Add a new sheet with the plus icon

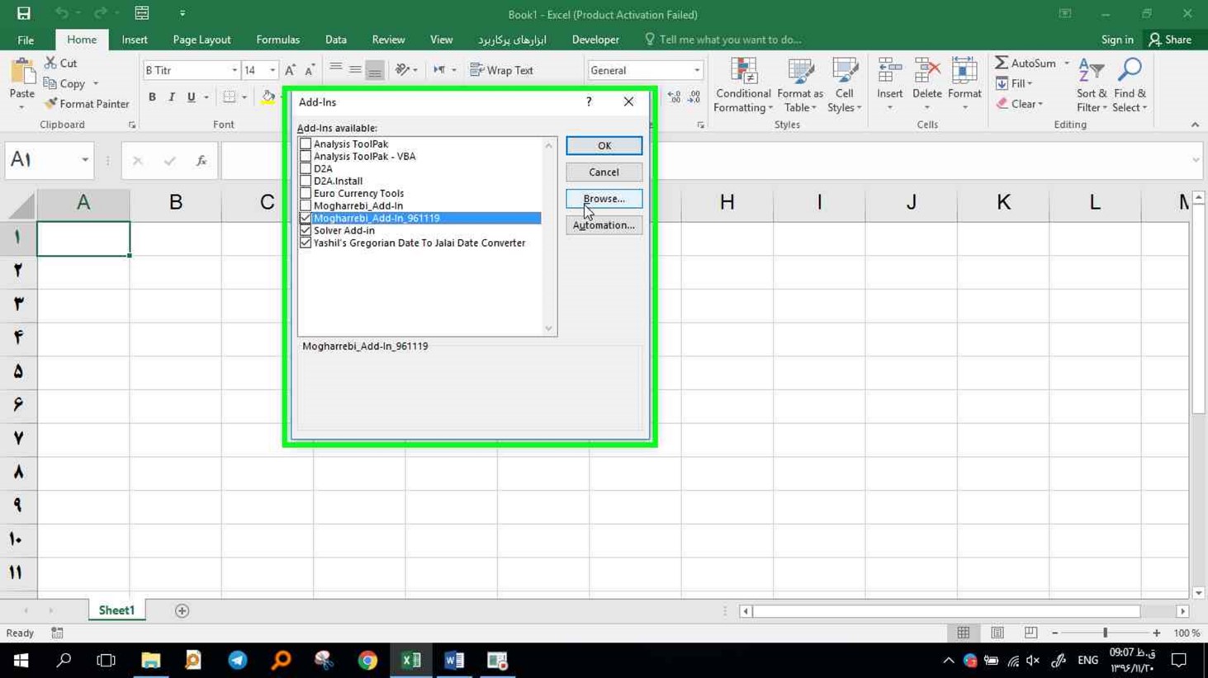pyautogui.click(x=182, y=610)
